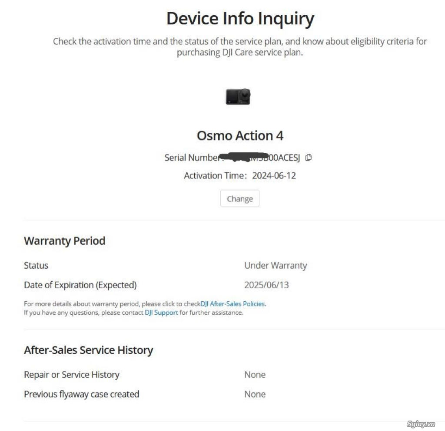Select the Osmo Action 4 product name
Viewport: 445px width, 431px height.
(239, 135)
